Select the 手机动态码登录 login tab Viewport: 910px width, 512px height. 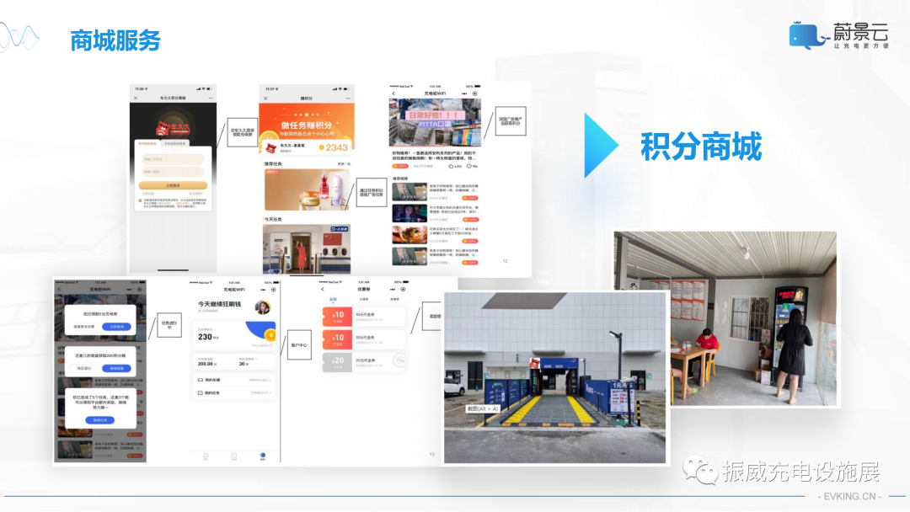[174, 143]
